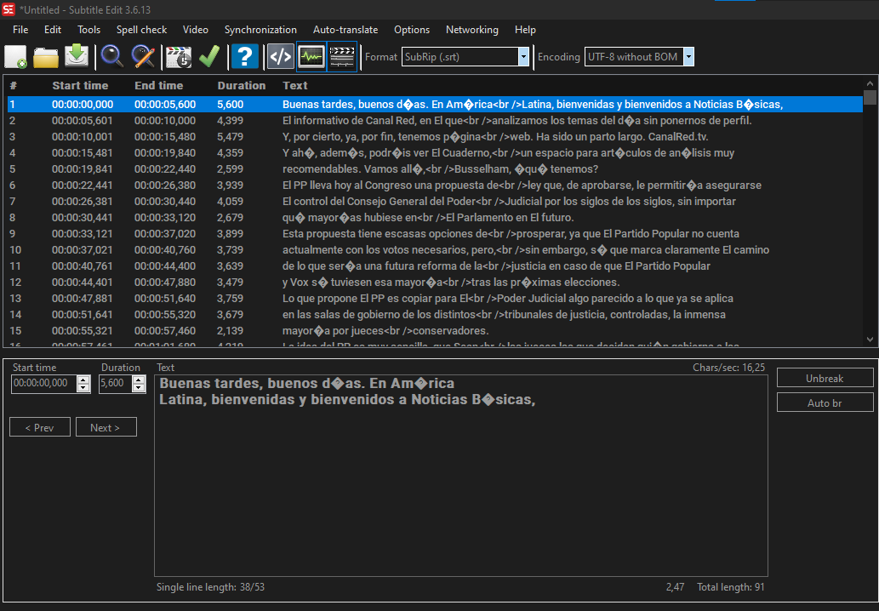Run the spell check tool
Image resolution: width=879 pixels, height=611 pixels.
(208, 56)
